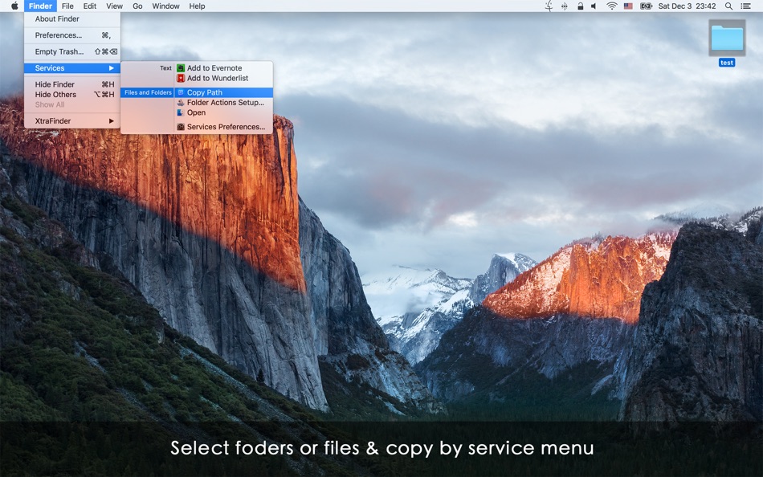Select Hide Finder
This screenshot has height=477, width=763.
(72, 84)
